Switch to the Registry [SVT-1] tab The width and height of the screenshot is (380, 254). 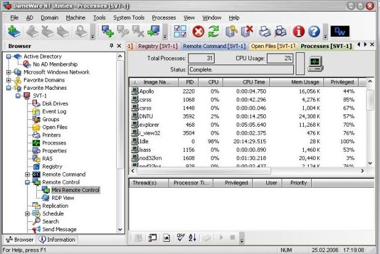[x=158, y=46]
